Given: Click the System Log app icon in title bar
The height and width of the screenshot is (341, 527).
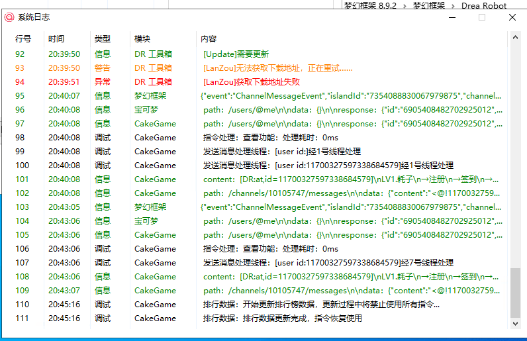Looking at the screenshot, I should pyautogui.click(x=9, y=17).
